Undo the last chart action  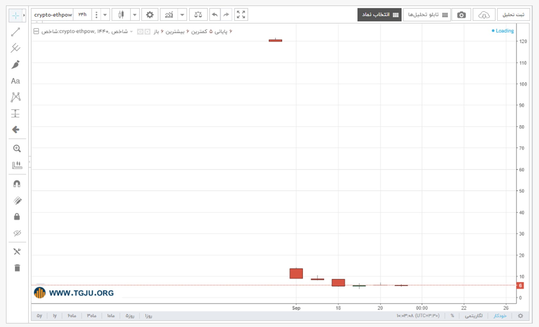tap(215, 15)
